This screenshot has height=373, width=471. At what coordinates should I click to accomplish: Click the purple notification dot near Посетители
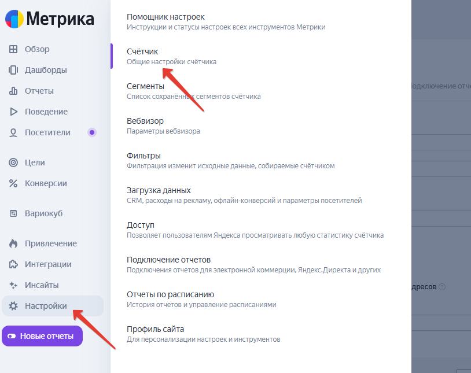pyautogui.click(x=91, y=132)
